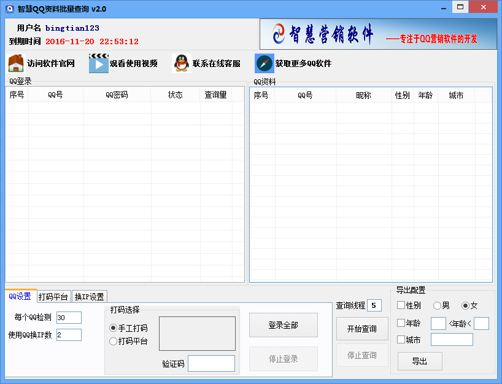Click the app icon in title bar

click(x=10, y=9)
